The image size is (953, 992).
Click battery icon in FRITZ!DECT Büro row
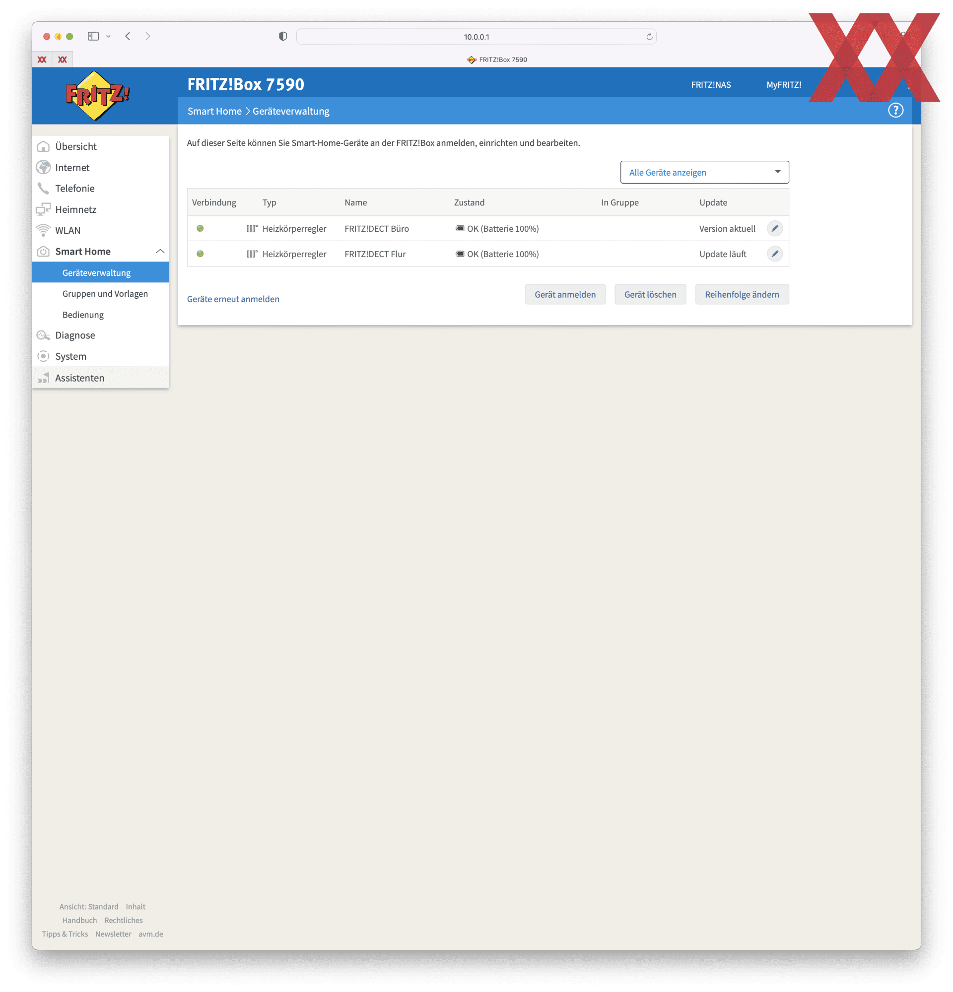460,228
